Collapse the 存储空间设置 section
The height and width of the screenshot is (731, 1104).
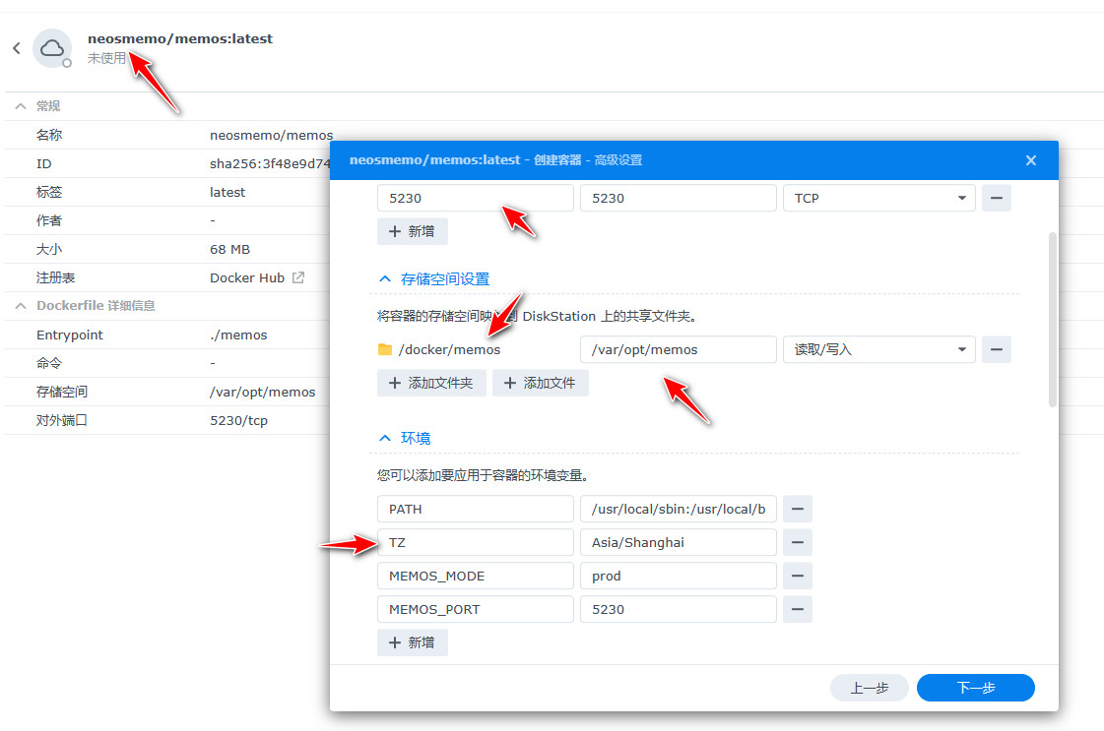385,279
